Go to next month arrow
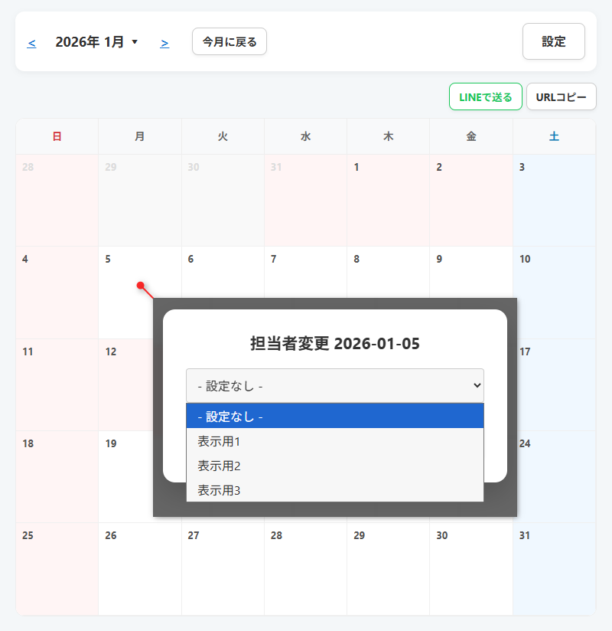The height and width of the screenshot is (631, 612). (x=164, y=43)
